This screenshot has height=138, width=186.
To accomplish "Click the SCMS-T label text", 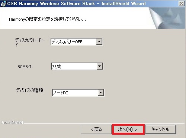I will point(25,67).
